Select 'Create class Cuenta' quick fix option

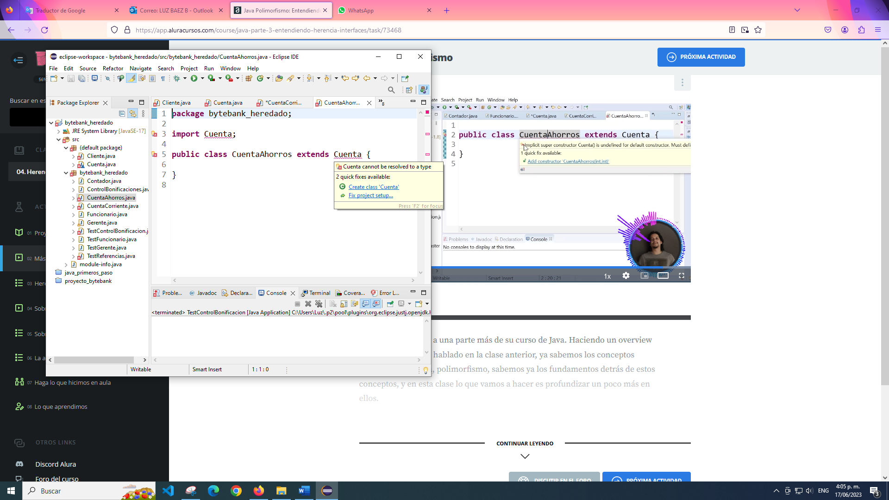[x=374, y=186]
